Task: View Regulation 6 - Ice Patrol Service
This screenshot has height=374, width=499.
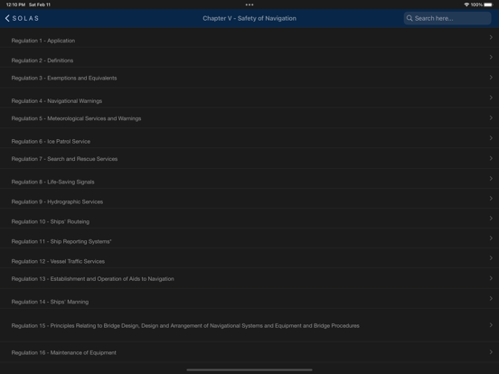Action: coord(249,138)
